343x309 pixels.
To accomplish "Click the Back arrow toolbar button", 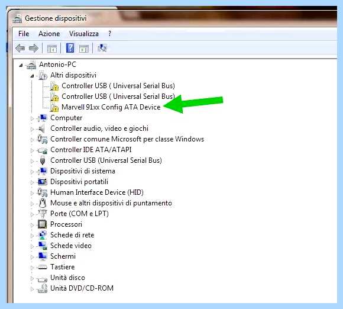I will click(x=20, y=48).
